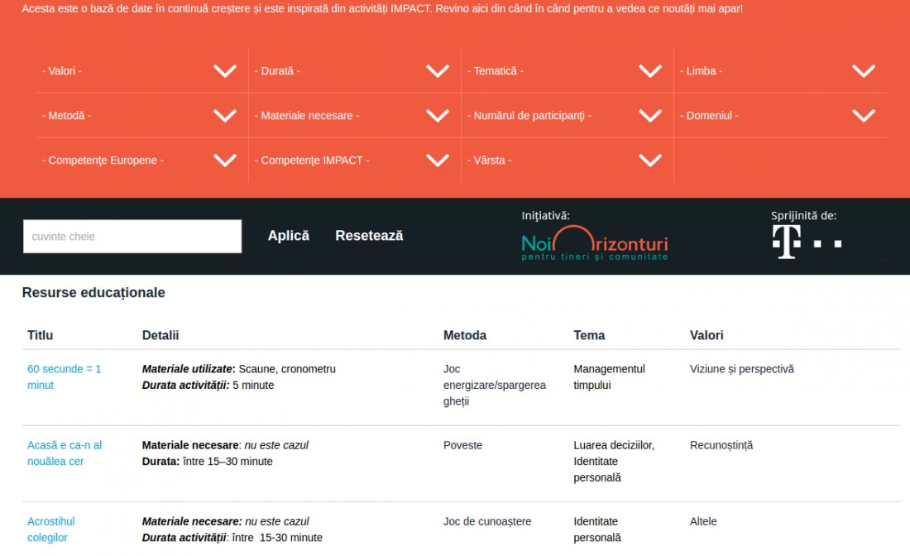Open the 60 secunde = 1 minut link

click(64, 376)
